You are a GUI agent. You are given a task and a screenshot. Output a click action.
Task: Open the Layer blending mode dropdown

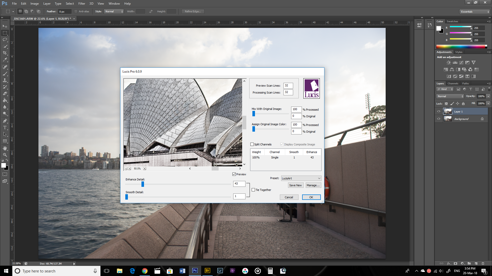tap(449, 96)
